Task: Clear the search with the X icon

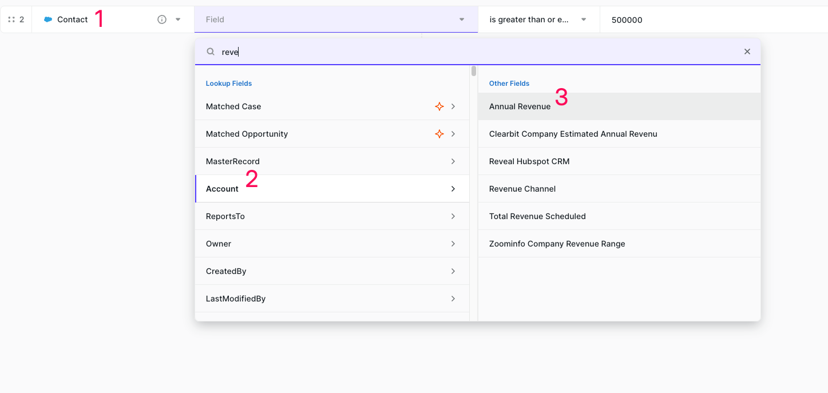Action: point(747,51)
